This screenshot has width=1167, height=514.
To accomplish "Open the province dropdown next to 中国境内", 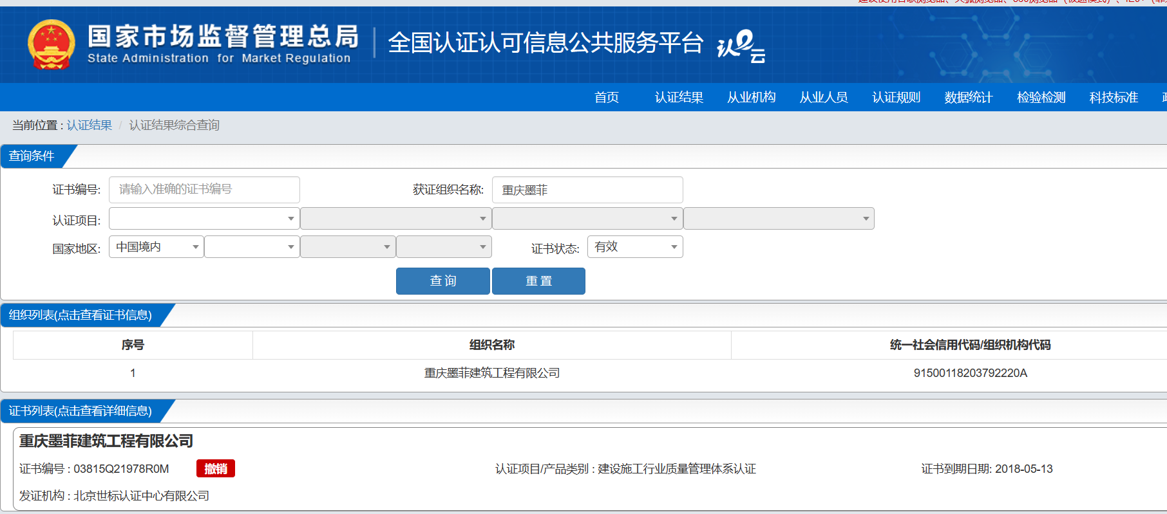I will (252, 247).
